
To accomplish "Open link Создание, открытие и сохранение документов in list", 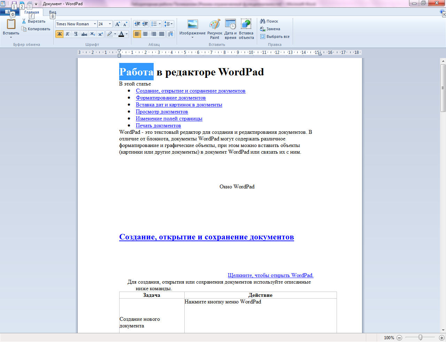I will tap(191, 91).
